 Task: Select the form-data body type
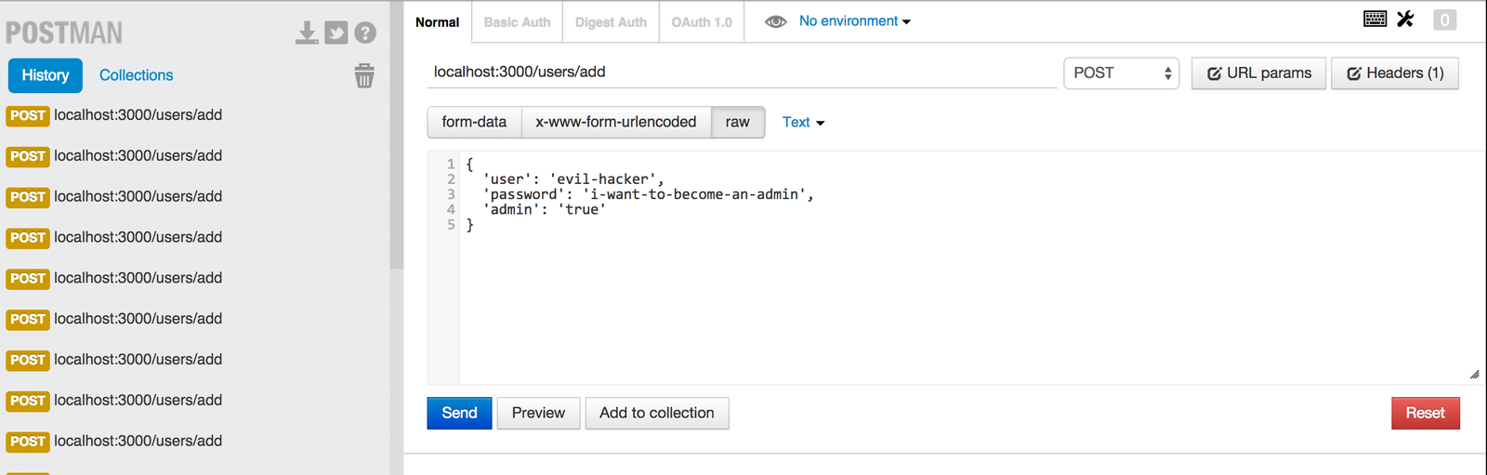coord(474,122)
